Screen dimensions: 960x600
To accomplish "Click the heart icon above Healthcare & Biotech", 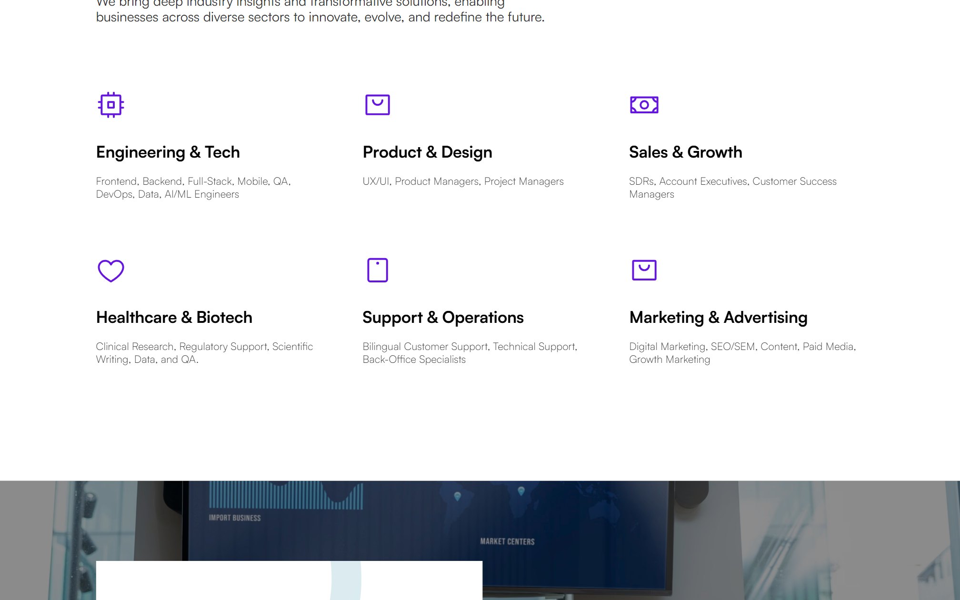I will click(x=111, y=270).
